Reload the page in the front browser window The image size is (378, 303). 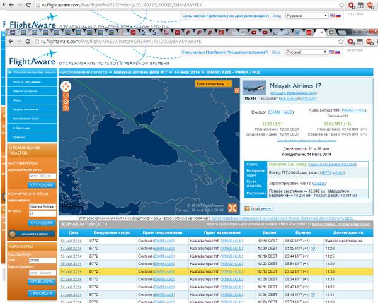[x=28, y=41]
